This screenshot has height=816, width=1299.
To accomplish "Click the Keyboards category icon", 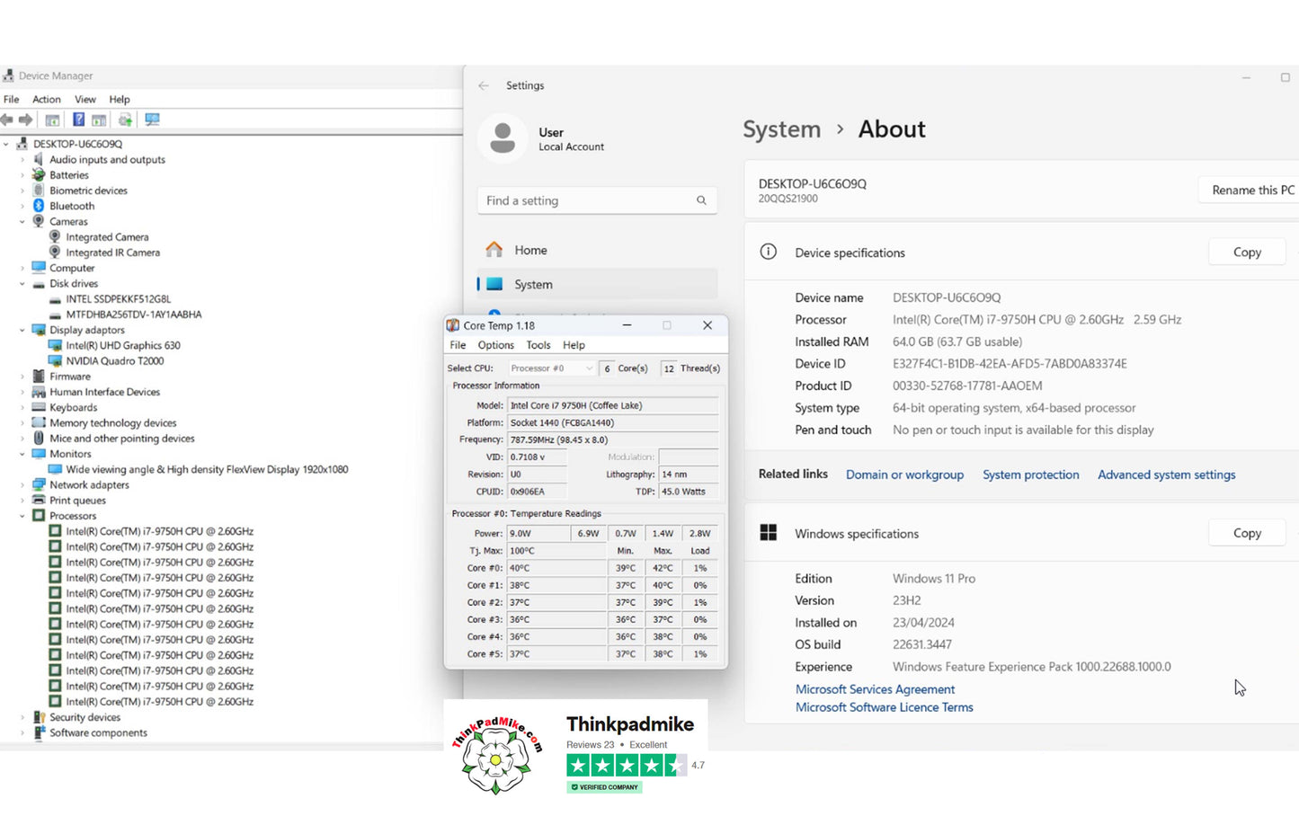I will (x=39, y=407).
